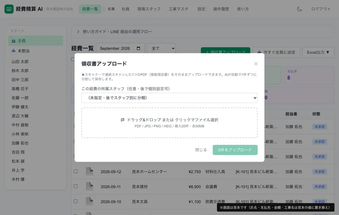The width and height of the screenshot is (339, 215).
Task: Click the ログアウト link
Action: (321, 9)
